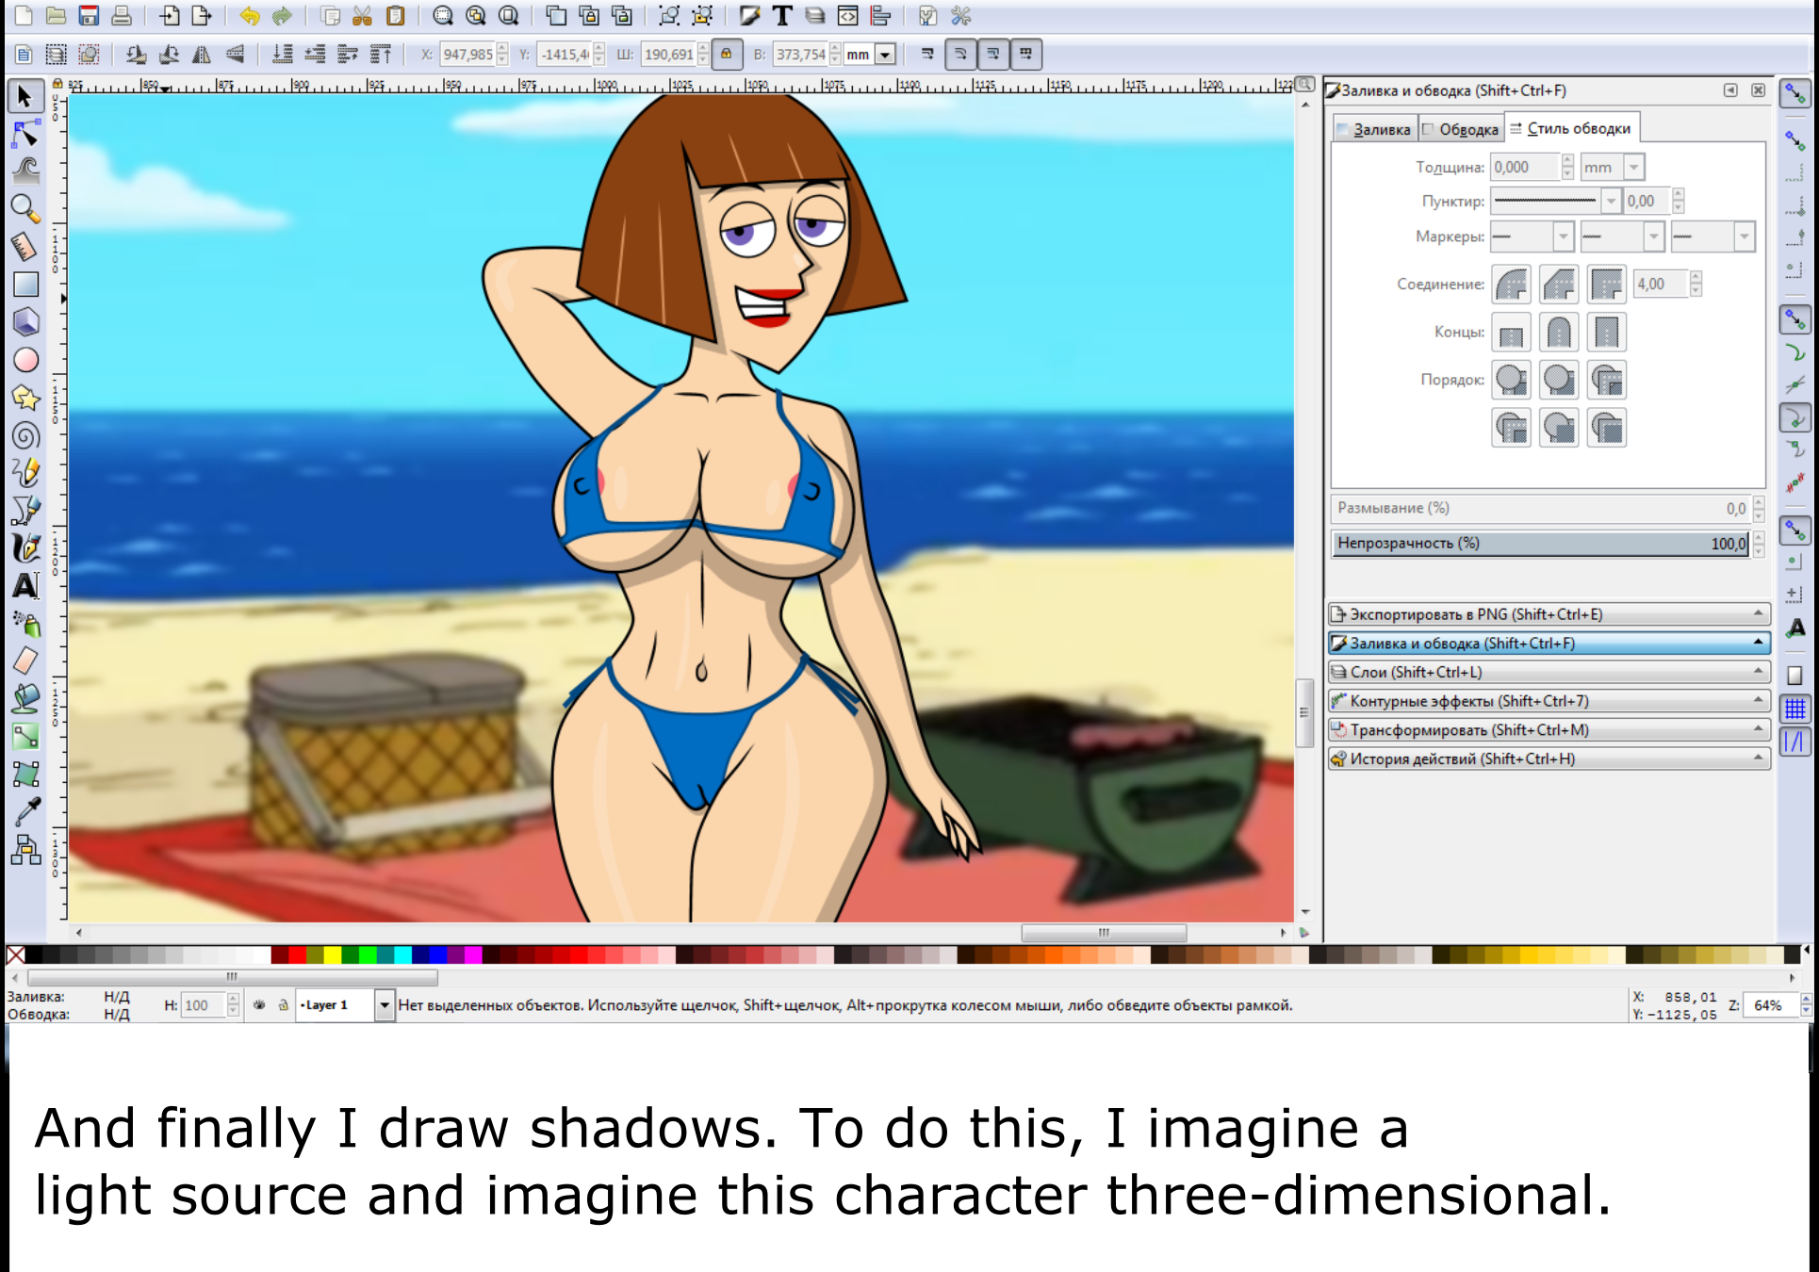Select the Spray tool
The height and width of the screenshot is (1272, 1819).
[25, 623]
